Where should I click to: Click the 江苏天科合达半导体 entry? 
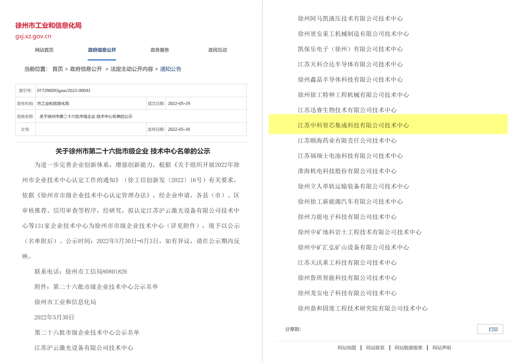tap(350, 64)
